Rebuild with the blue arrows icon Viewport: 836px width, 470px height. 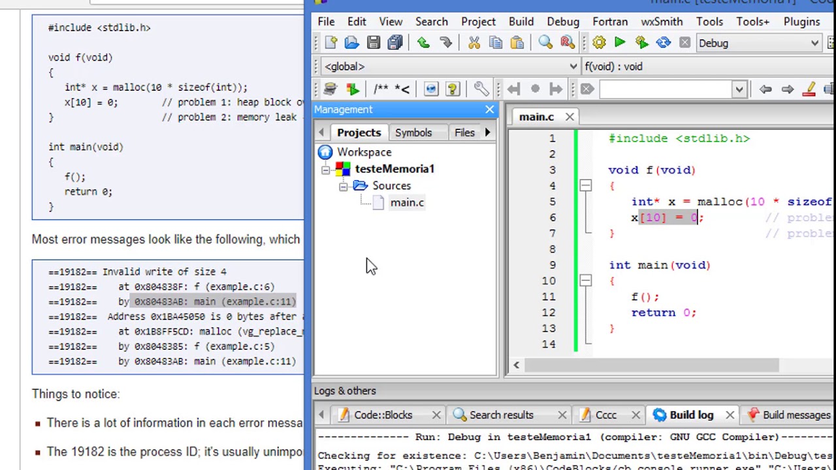pos(663,43)
